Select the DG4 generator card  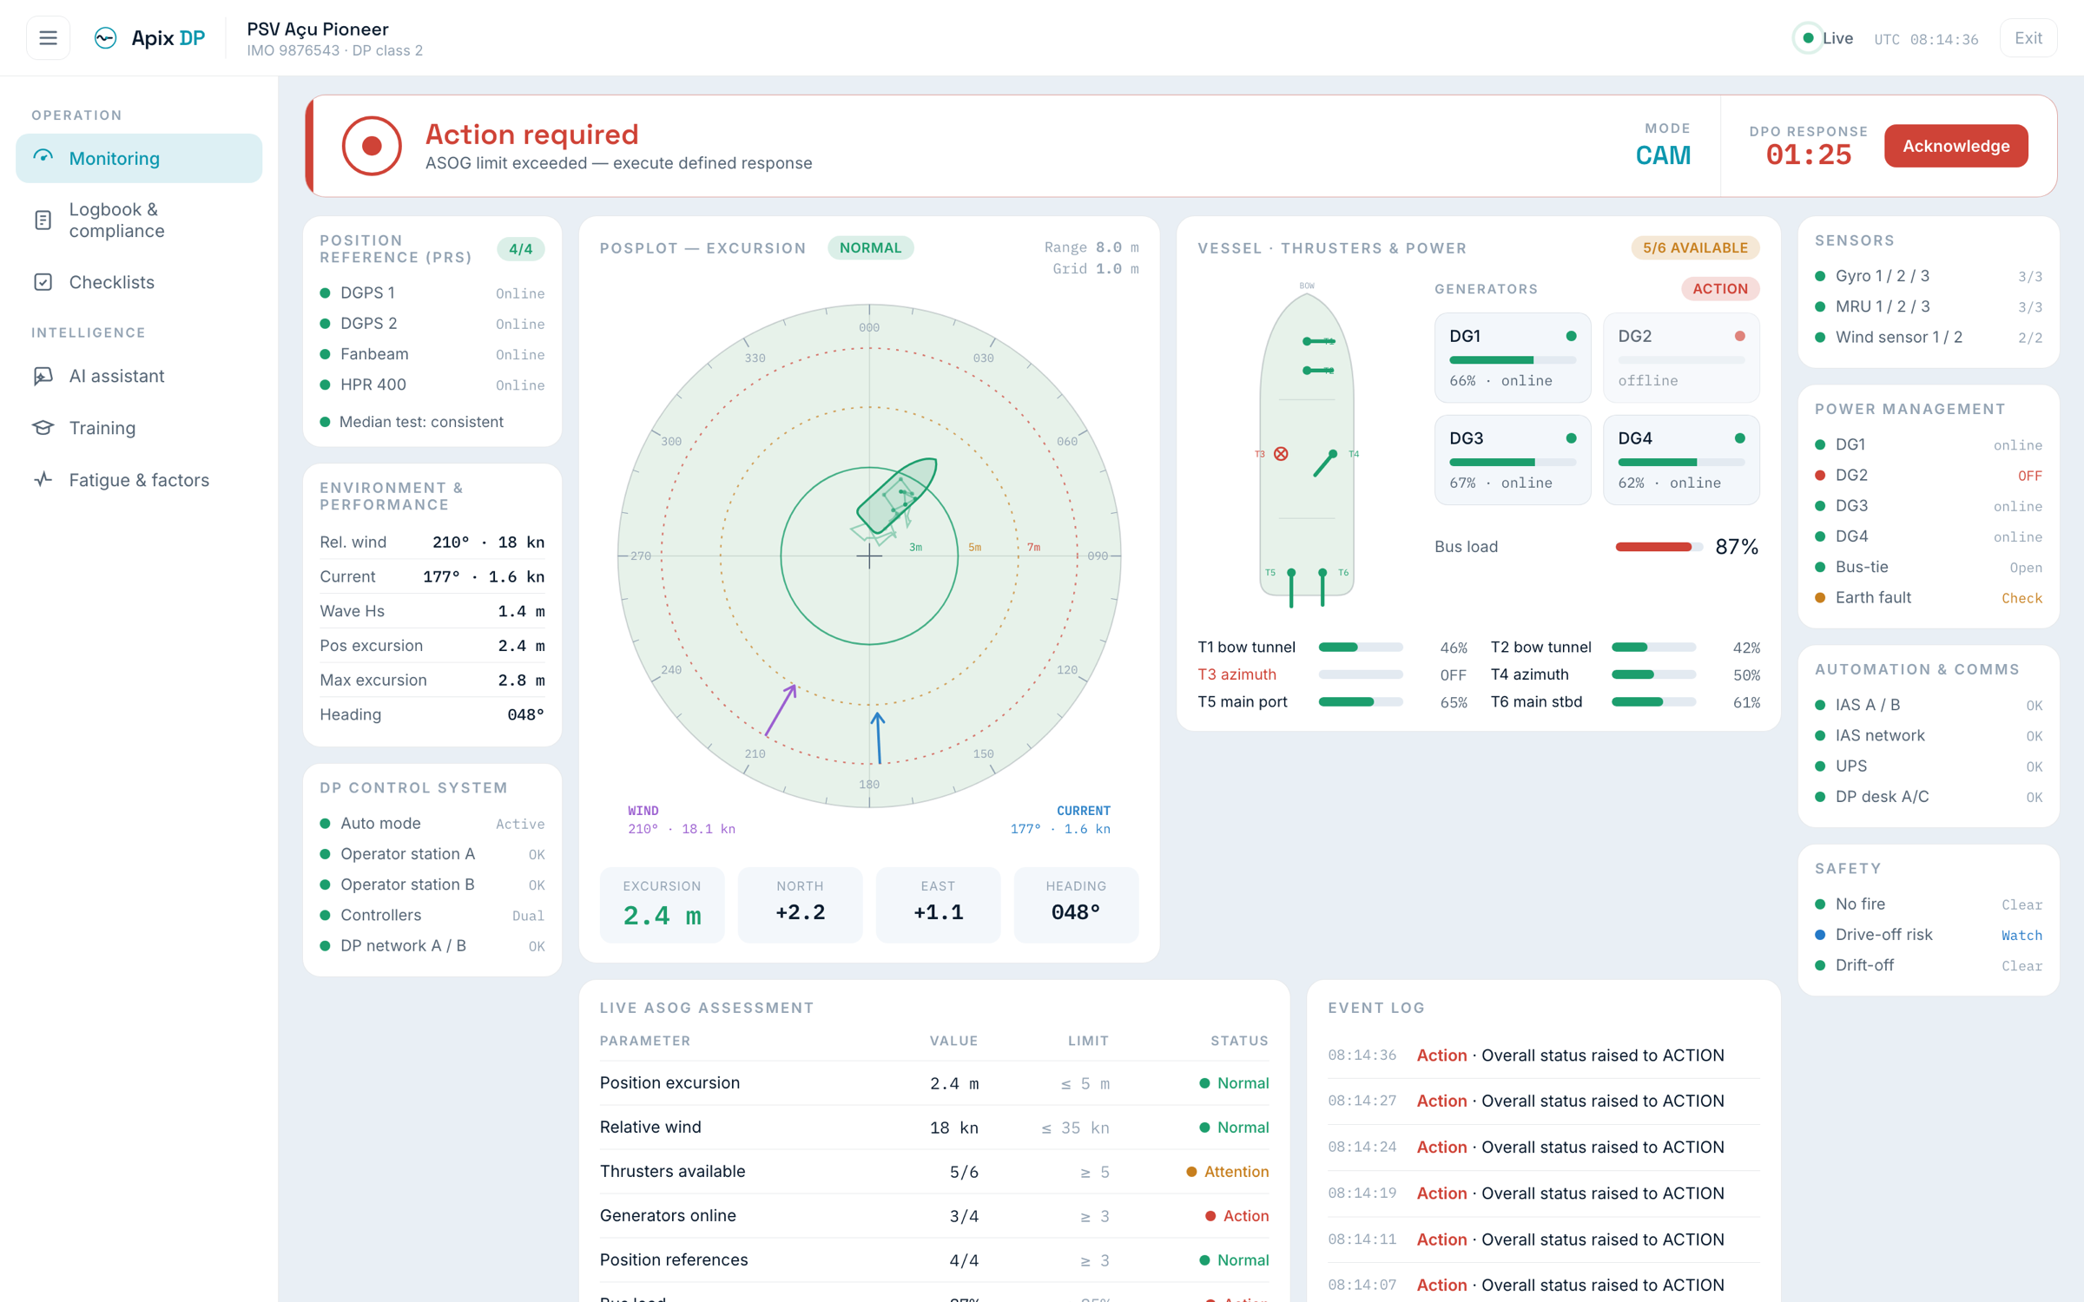tap(1681, 460)
